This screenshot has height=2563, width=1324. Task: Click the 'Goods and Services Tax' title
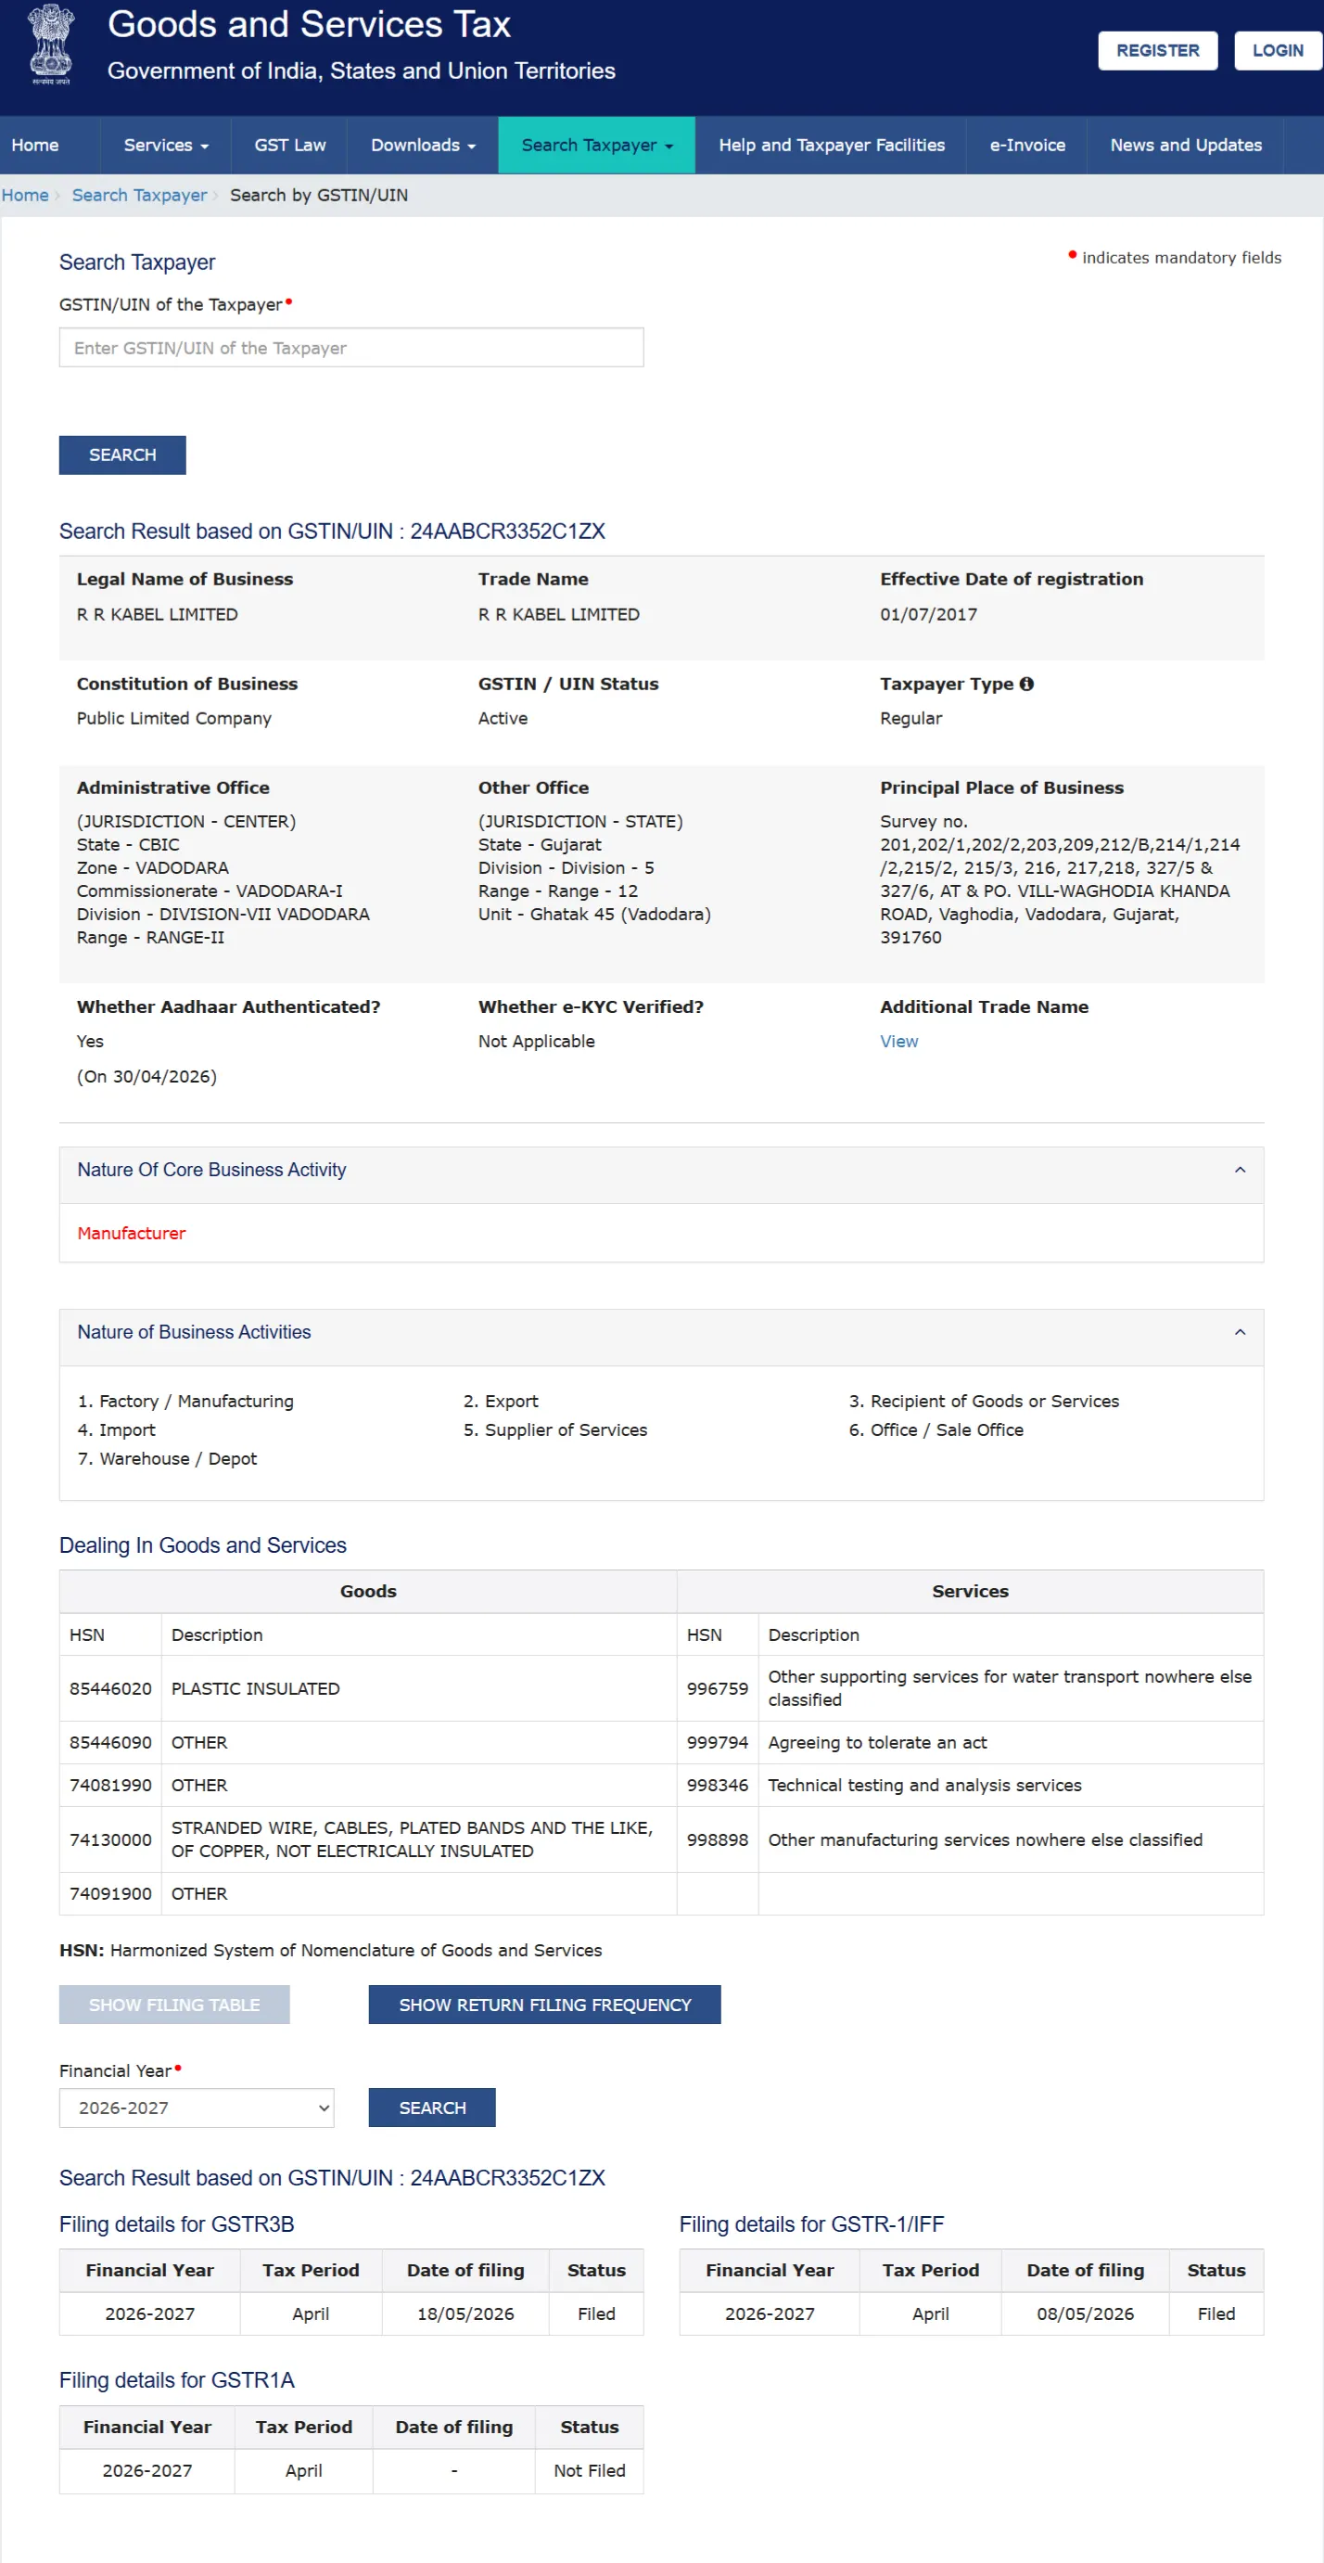pyautogui.click(x=309, y=24)
